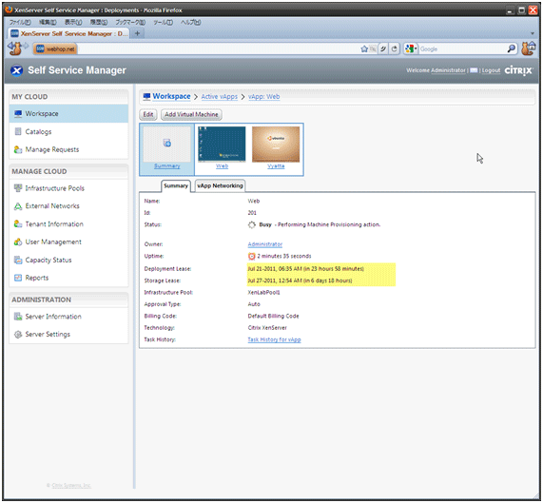
Task: Click the Self Service Manager logo icon
Action: pos(16,70)
